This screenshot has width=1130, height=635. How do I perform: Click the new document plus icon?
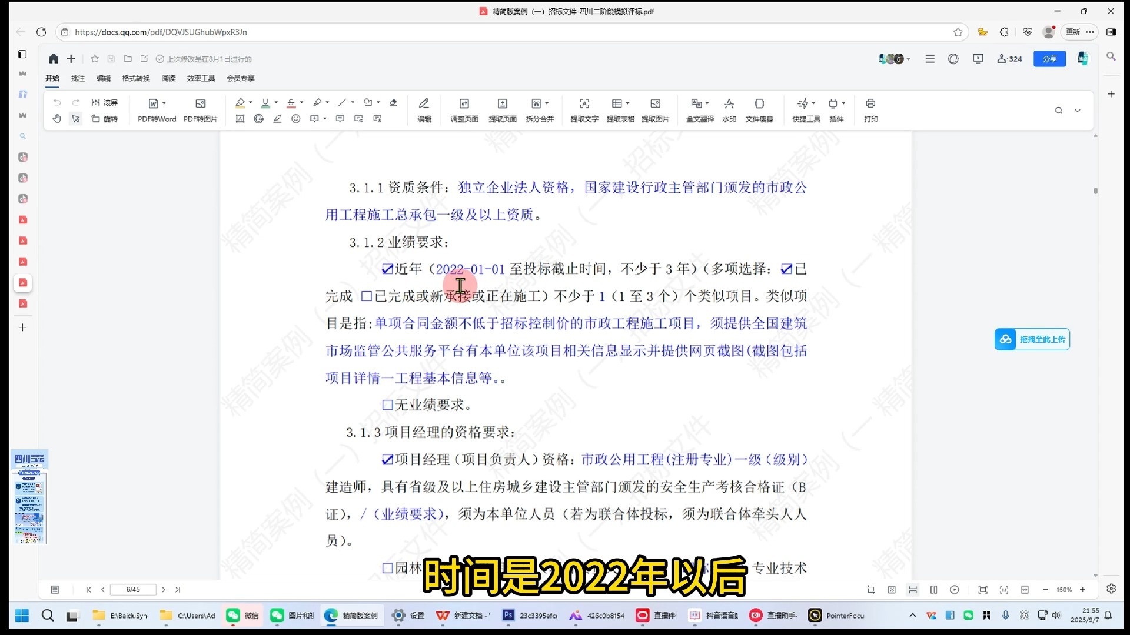click(x=71, y=59)
